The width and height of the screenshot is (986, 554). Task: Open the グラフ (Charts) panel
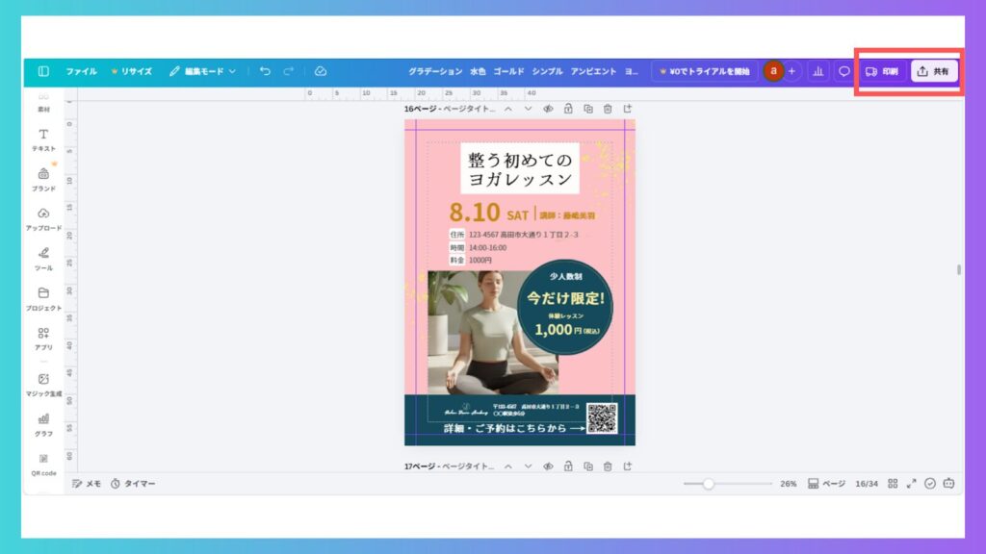point(43,424)
